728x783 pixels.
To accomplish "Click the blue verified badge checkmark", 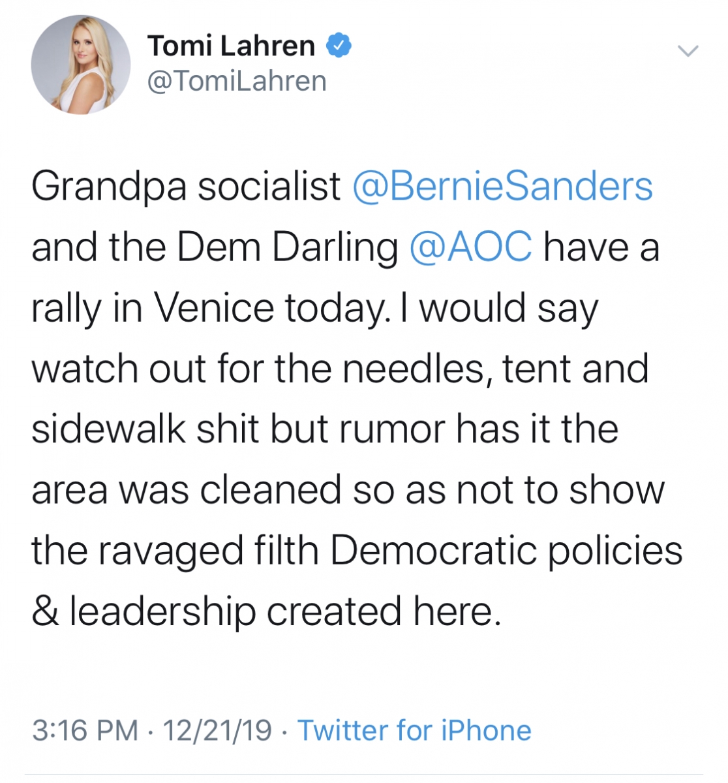I will click(x=339, y=45).
